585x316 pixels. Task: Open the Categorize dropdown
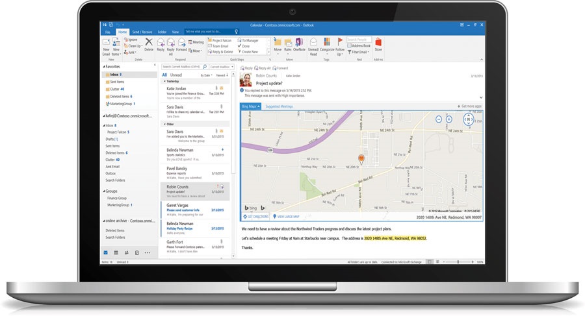click(x=327, y=46)
